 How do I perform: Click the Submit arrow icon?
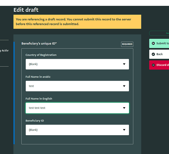click(x=153, y=43)
